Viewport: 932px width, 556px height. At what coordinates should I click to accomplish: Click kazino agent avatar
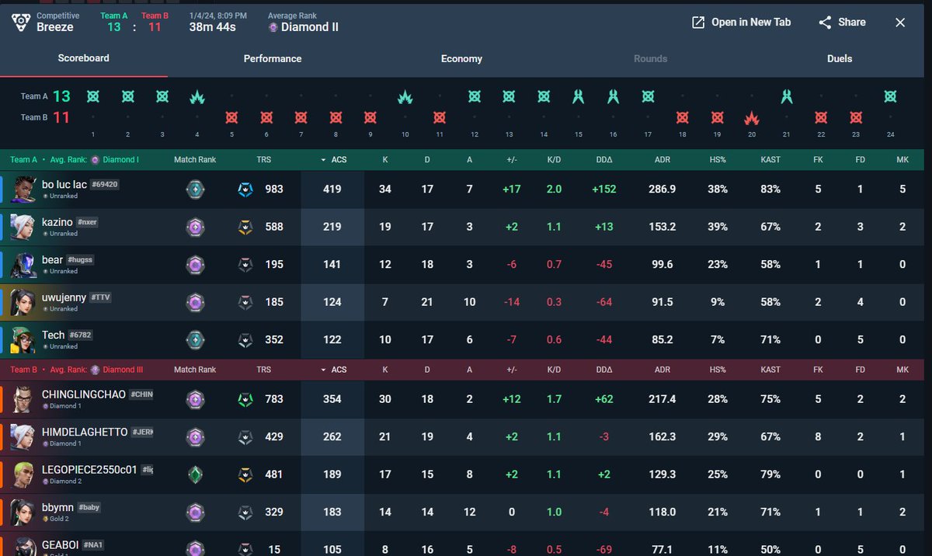click(x=22, y=227)
